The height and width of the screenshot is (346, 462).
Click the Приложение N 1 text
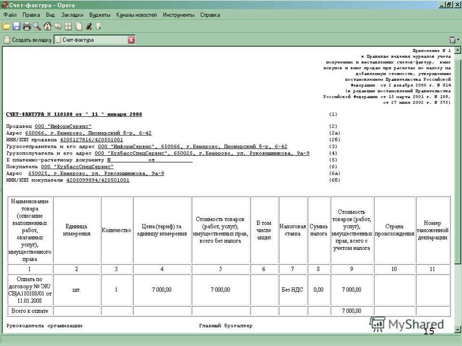tap(432, 50)
